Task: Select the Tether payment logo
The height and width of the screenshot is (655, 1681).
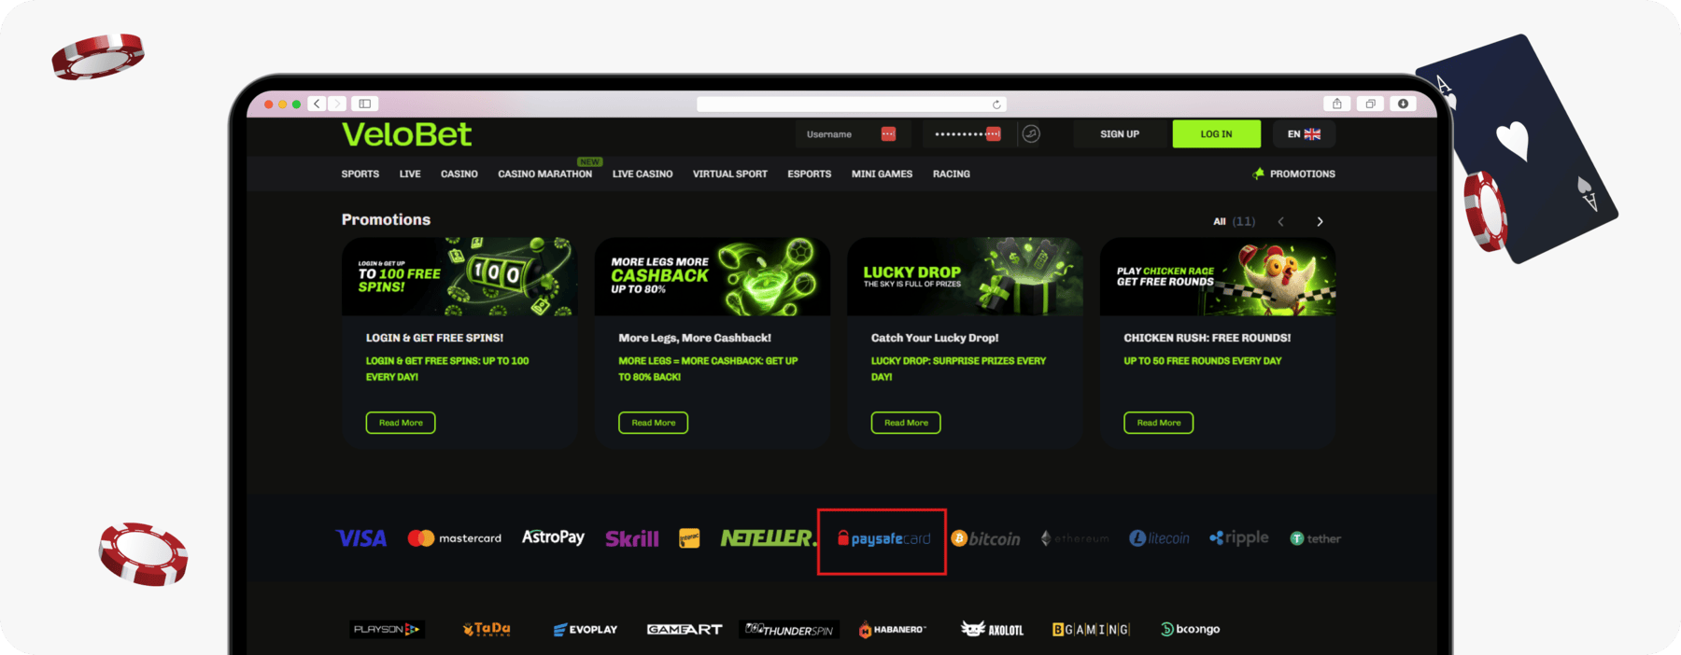Action: click(1316, 538)
